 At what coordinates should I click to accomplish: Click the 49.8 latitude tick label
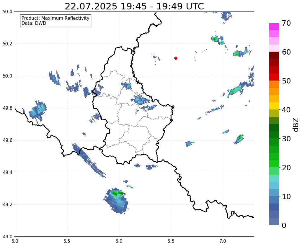click(7, 108)
